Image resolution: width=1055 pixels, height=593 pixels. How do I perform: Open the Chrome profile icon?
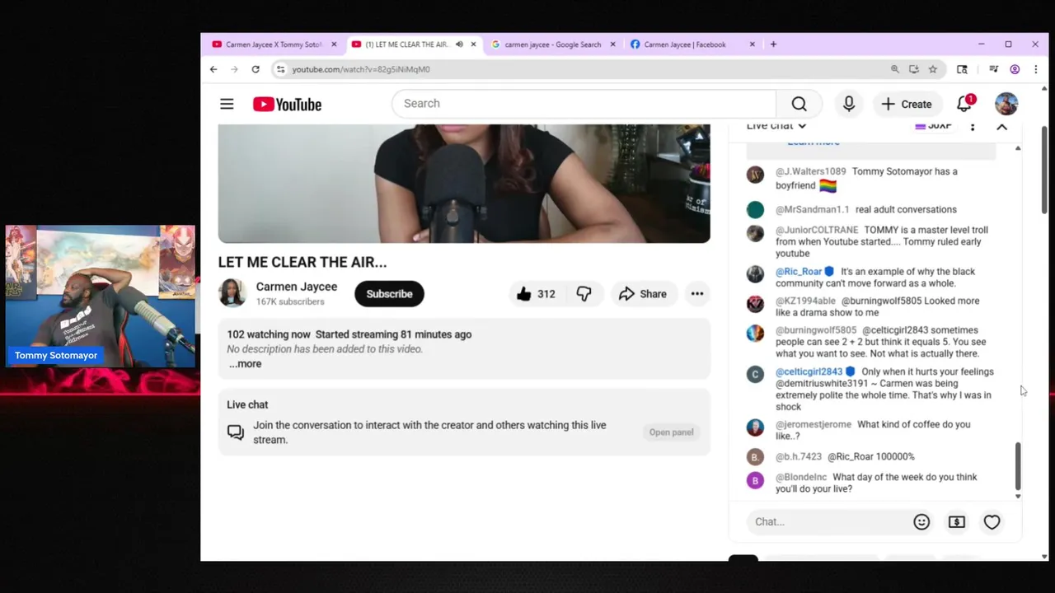[x=1015, y=69]
